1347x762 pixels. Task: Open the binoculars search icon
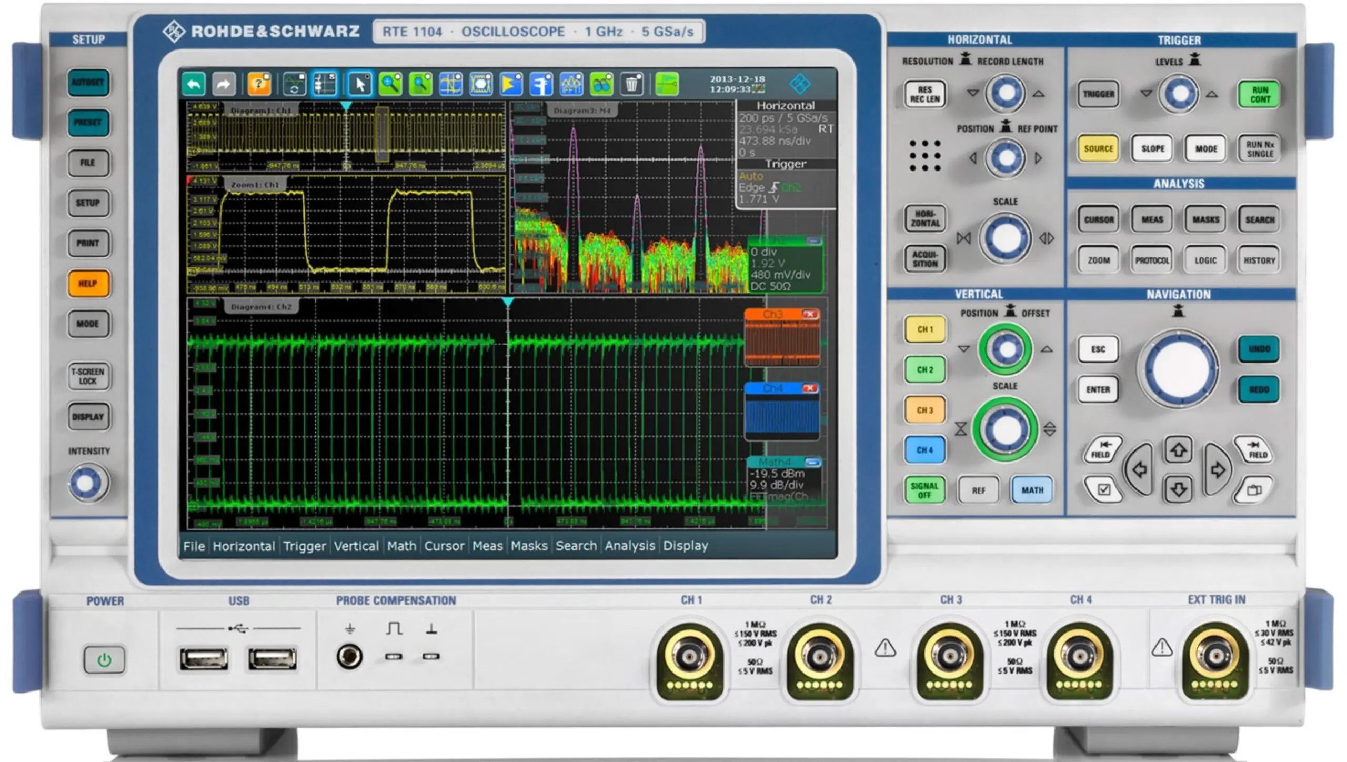point(601,84)
